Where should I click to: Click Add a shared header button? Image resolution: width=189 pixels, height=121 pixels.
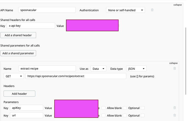(x=18, y=35)
